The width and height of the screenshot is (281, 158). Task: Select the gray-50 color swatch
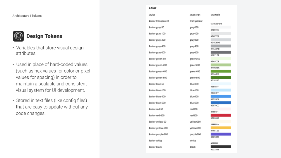coord(221,27)
